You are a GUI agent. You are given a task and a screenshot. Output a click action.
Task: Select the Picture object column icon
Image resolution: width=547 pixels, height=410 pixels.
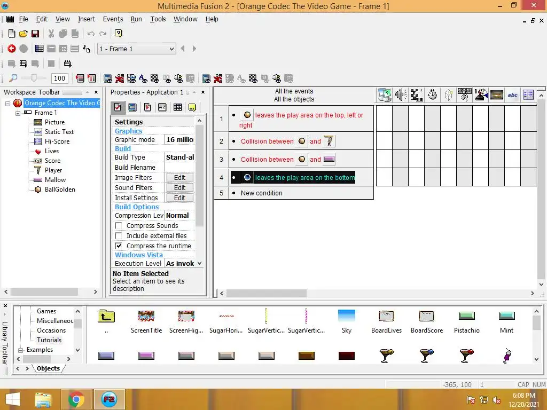click(497, 95)
